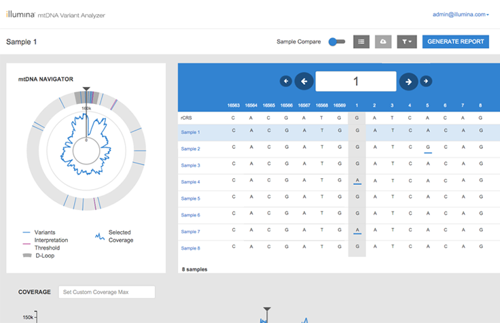Image resolution: width=500 pixels, height=323 pixels.
Task: Select Sample 4 in the table
Action: [x=190, y=182]
